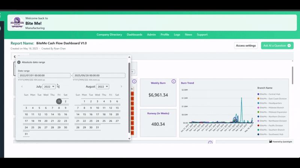The width and height of the screenshot is (300, 168).
Task: Go to previous month in calendar
Action: tap(22, 87)
